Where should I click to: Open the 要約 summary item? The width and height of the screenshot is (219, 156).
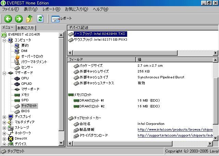tap(25, 45)
